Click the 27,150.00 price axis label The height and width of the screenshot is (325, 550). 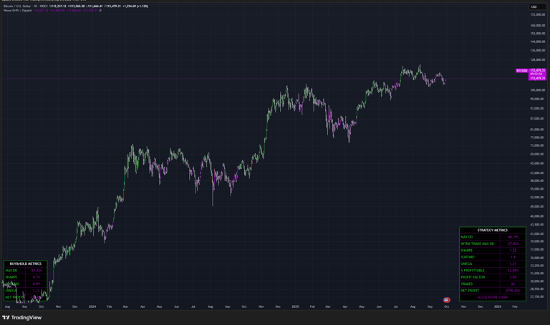point(538,296)
